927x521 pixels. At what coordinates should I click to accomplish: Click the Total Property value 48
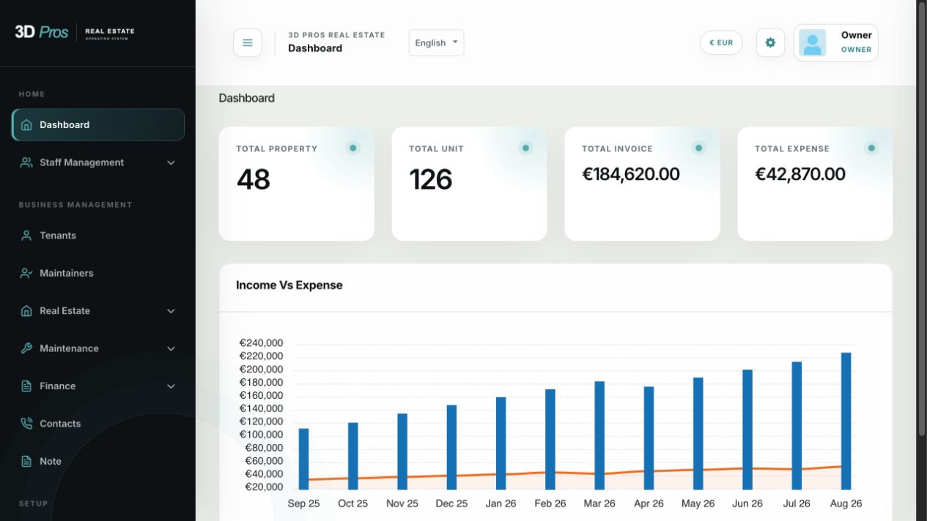[254, 179]
